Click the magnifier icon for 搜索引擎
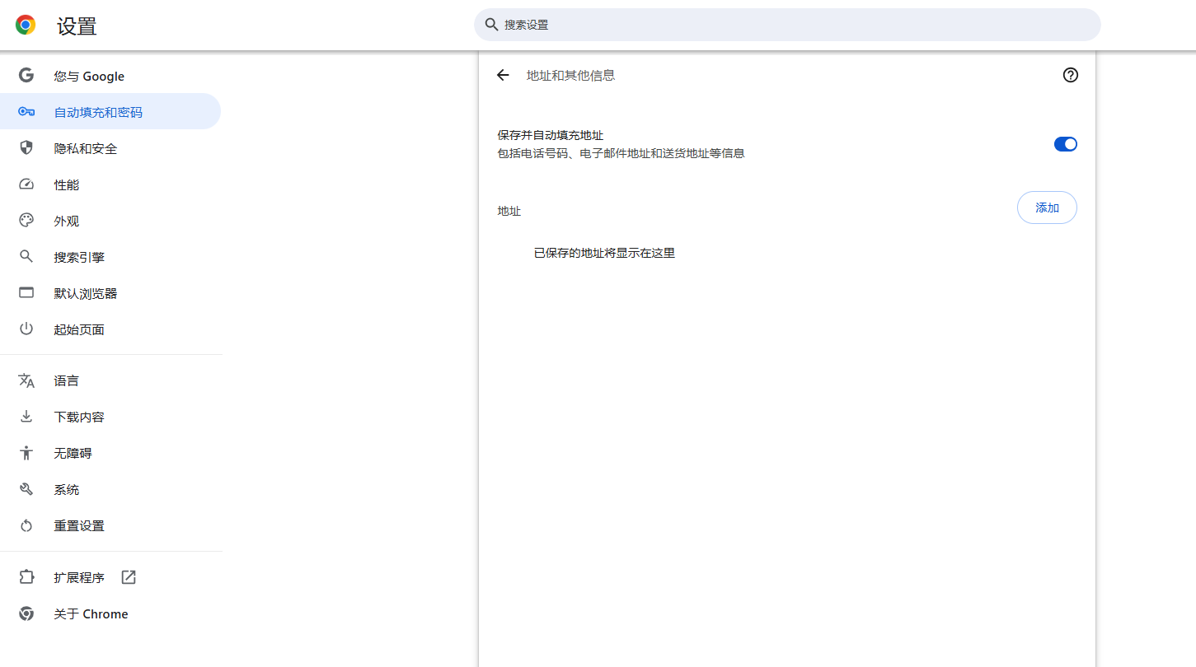 [x=26, y=257]
